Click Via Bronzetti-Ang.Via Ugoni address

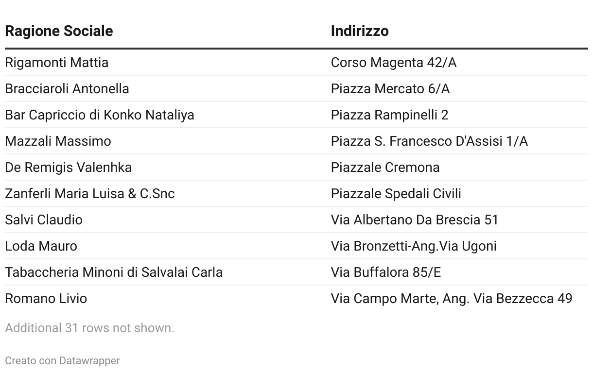pyautogui.click(x=414, y=246)
